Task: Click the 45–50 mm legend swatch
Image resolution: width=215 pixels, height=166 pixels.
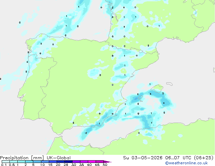Action: [x=100, y=162]
